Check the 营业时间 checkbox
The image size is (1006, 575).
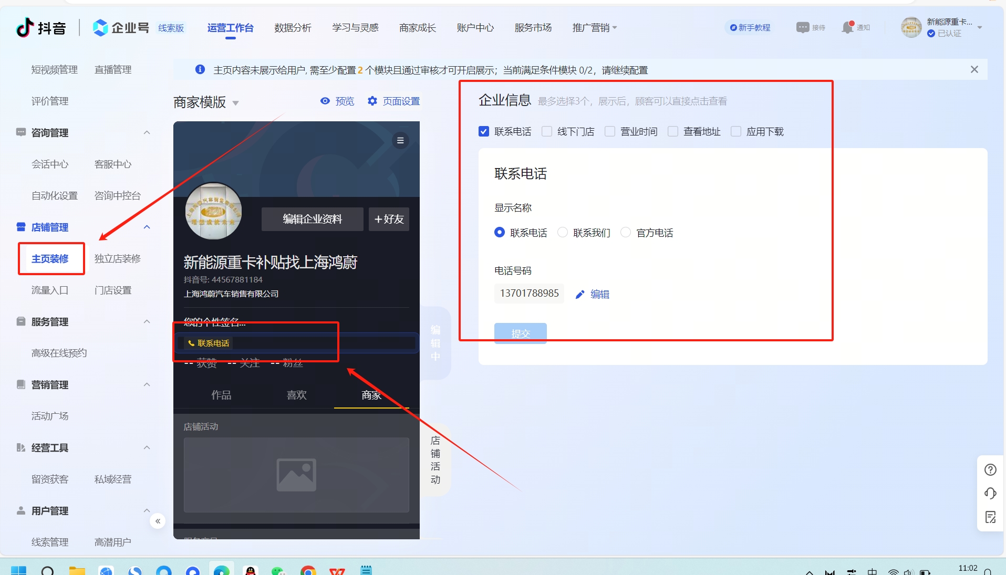click(610, 131)
